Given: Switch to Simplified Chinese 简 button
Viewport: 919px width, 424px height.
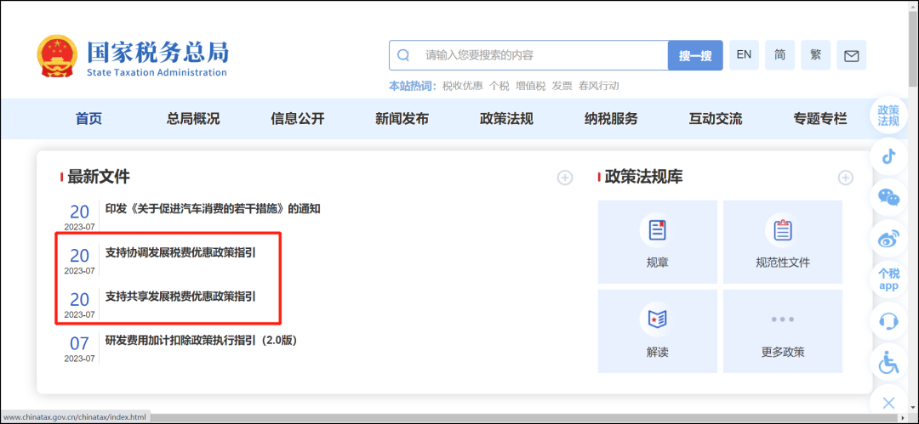Looking at the screenshot, I should [780, 55].
